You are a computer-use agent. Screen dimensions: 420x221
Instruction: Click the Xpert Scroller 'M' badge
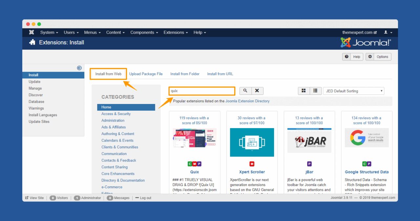click(x=252, y=164)
